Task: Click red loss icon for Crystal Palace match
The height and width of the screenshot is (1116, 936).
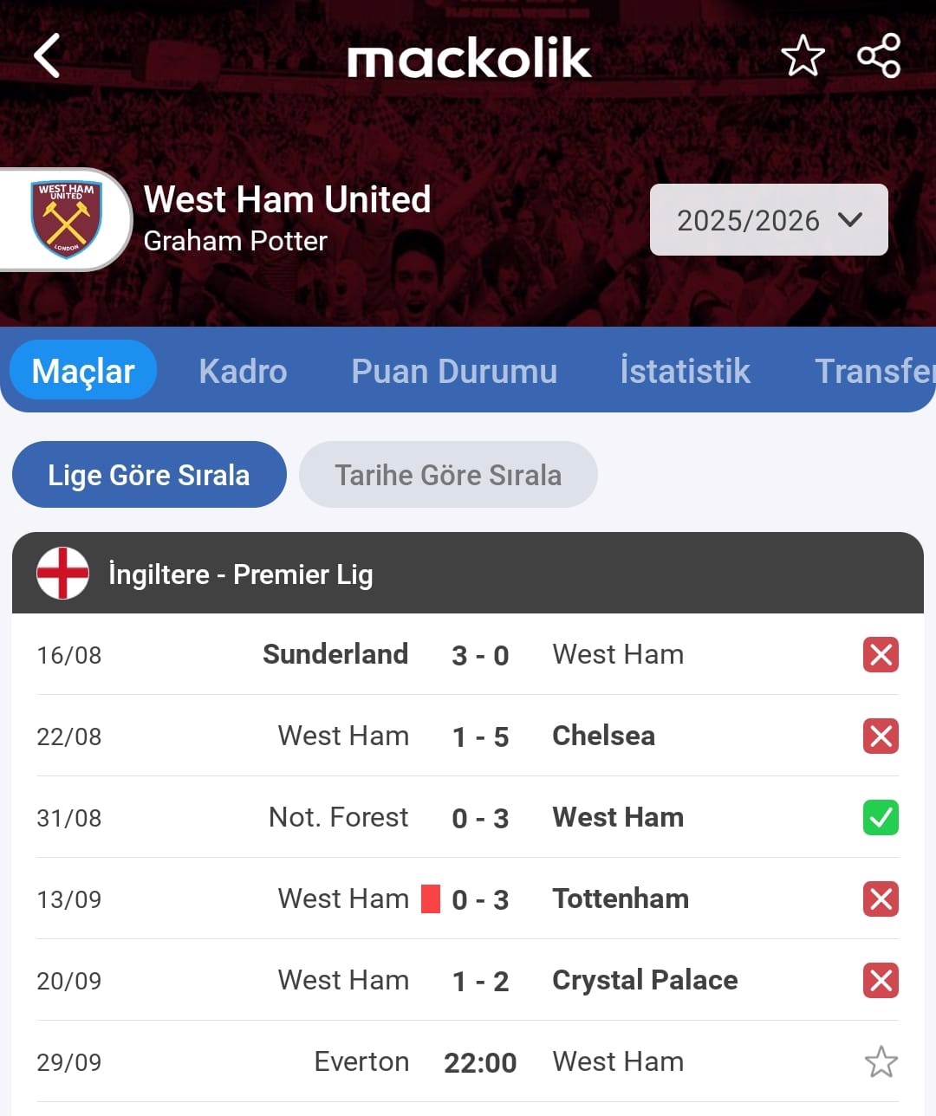Action: tap(881, 981)
